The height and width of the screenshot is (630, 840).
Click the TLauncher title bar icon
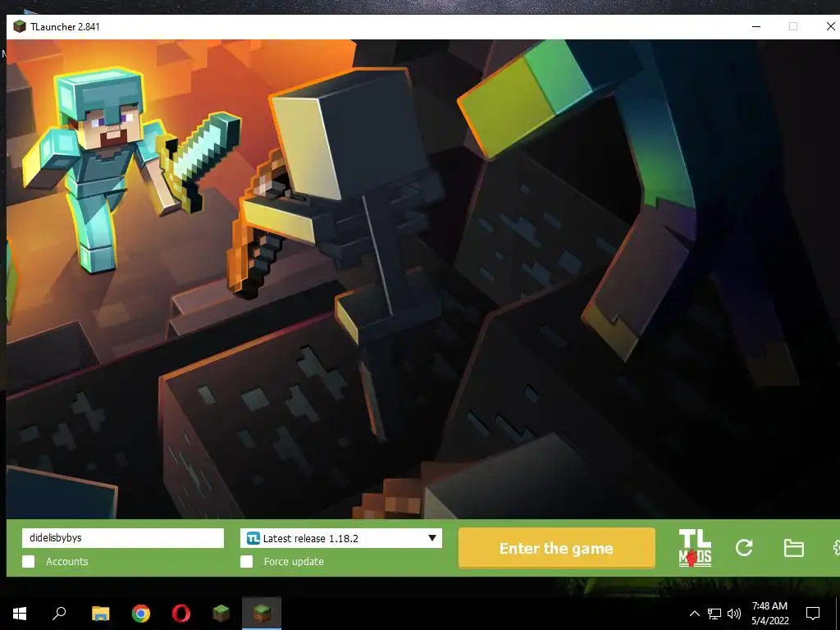pyautogui.click(x=20, y=27)
